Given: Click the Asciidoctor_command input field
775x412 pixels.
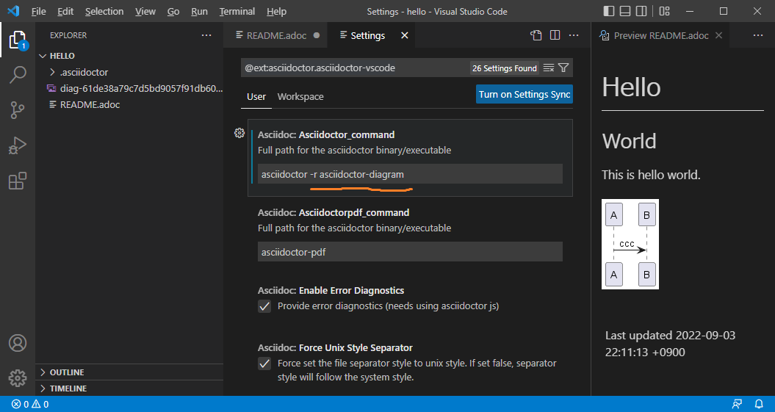Looking at the screenshot, I should [409, 174].
